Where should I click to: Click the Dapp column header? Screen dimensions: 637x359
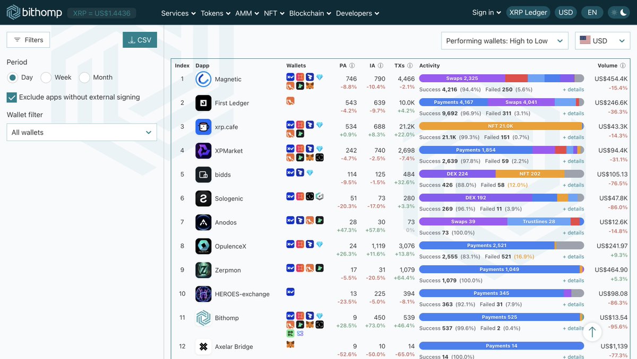click(202, 66)
